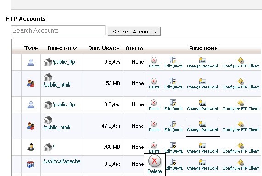Click the Directory column header
Image resolution: width=262 pixels, height=176 pixels.
(x=62, y=49)
